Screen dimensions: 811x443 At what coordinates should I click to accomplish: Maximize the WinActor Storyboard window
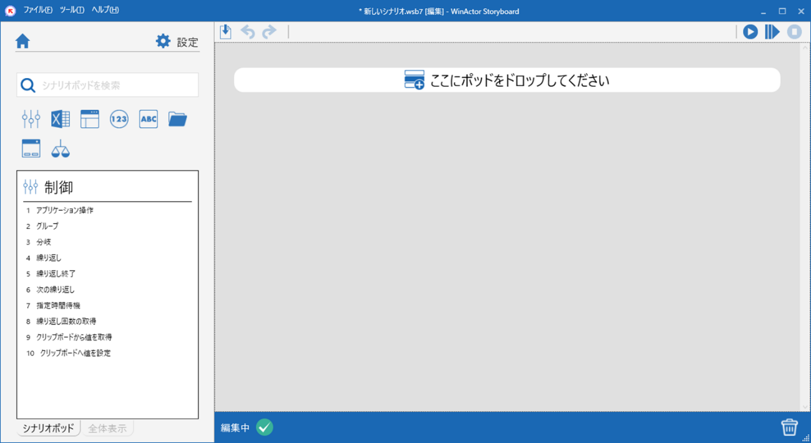coord(782,11)
